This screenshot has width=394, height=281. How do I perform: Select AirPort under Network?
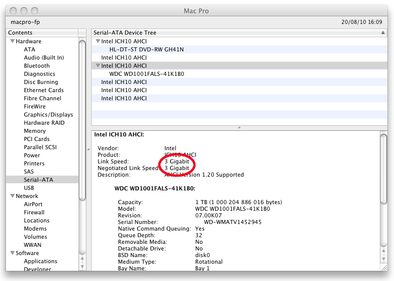point(33,204)
